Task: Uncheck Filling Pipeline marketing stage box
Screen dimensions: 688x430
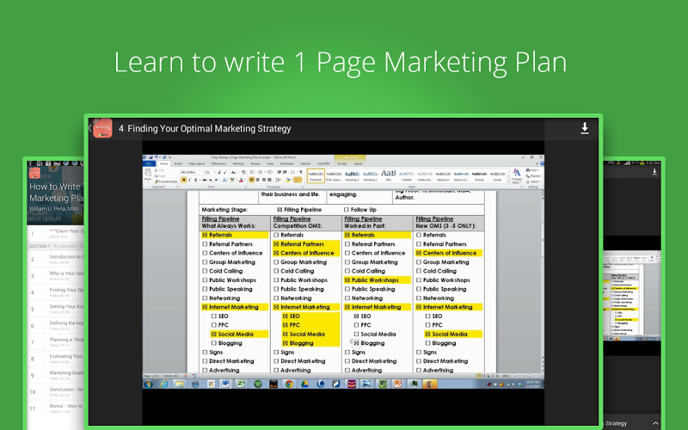Action: point(279,210)
